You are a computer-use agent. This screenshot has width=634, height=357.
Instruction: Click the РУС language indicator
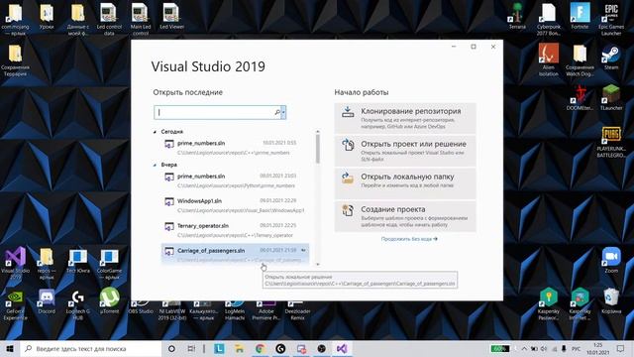[x=576, y=348]
